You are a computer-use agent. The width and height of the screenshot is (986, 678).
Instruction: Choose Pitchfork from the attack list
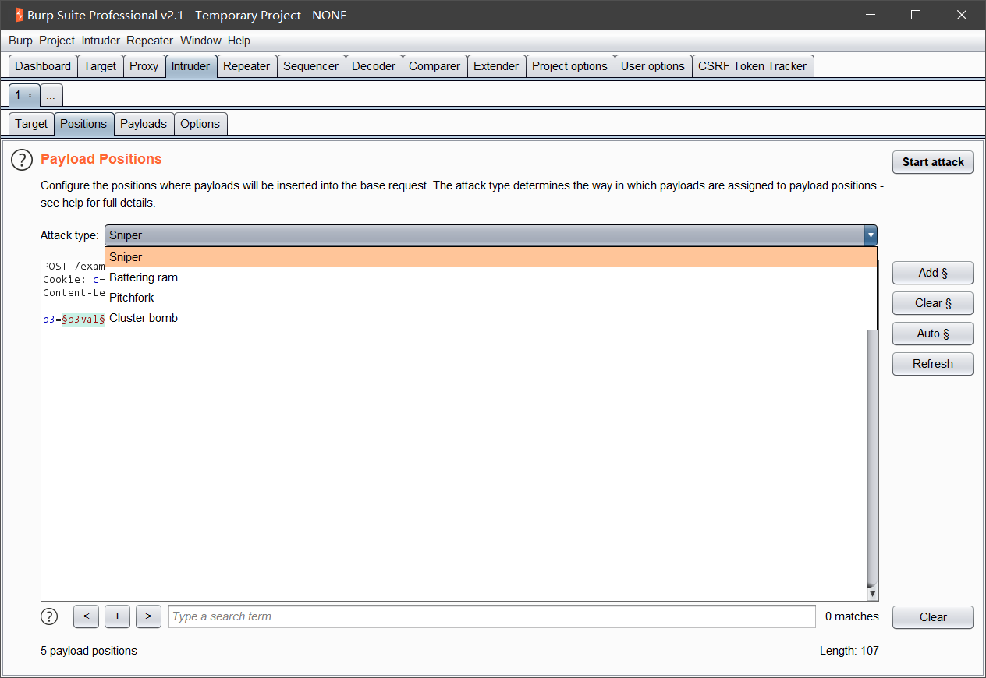132,298
